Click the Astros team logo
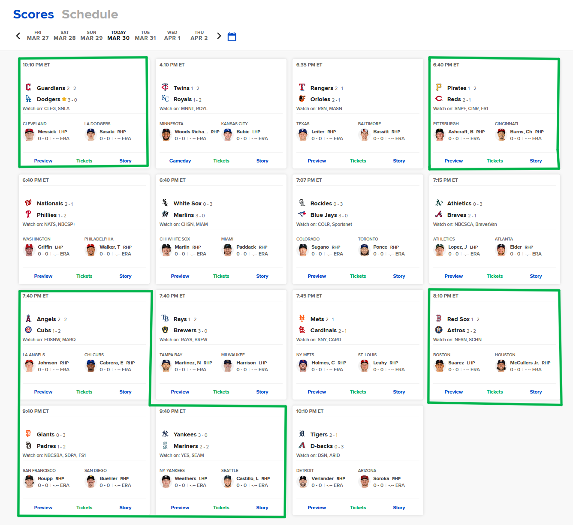The width and height of the screenshot is (573, 532). pyautogui.click(x=439, y=330)
